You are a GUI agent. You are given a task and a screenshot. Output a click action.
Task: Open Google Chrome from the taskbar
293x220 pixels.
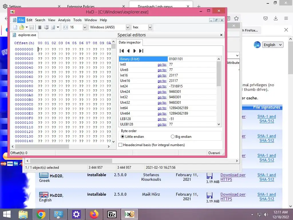pyautogui.click(x=41, y=214)
